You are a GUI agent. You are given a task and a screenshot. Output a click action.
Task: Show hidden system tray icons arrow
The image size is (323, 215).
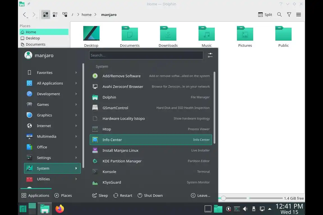(x=269, y=209)
